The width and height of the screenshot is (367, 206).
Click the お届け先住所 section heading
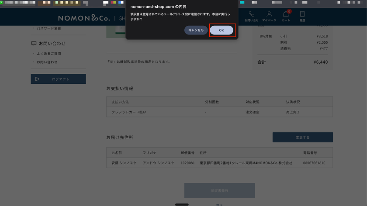(120, 137)
